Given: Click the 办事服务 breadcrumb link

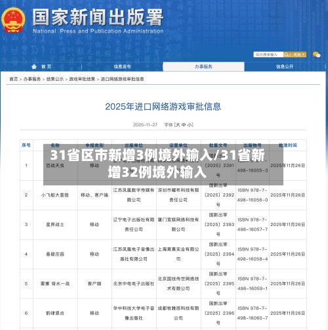Looking at the screenshot, I should click(x=32, y=79).
